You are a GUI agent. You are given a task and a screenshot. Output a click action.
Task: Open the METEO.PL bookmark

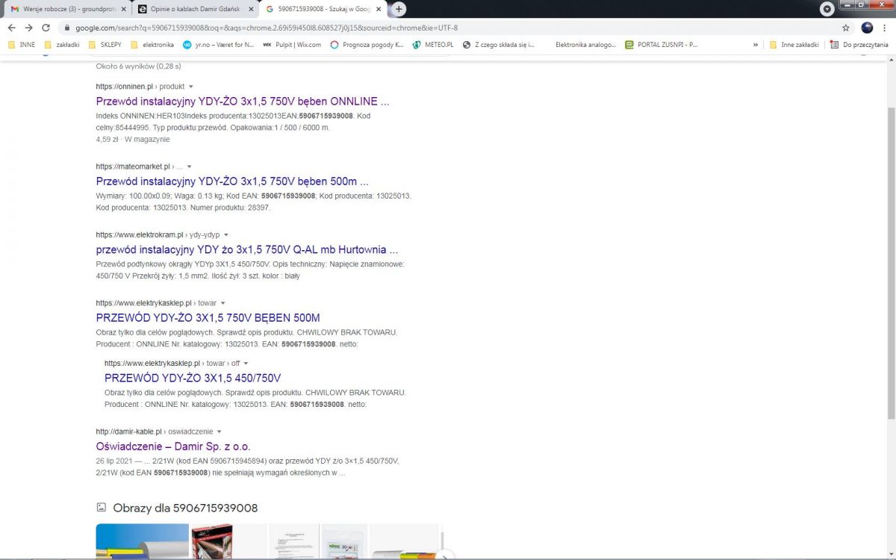click(433, 45)
